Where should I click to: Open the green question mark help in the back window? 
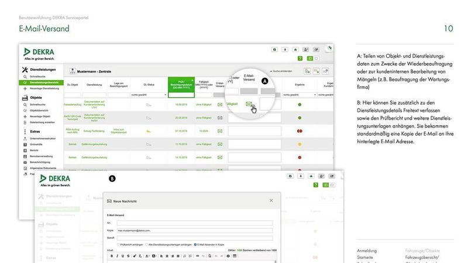(x=300, y=58)
